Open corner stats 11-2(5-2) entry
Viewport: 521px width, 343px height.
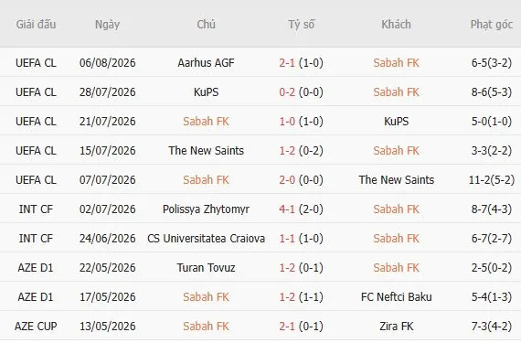point(492,180)
